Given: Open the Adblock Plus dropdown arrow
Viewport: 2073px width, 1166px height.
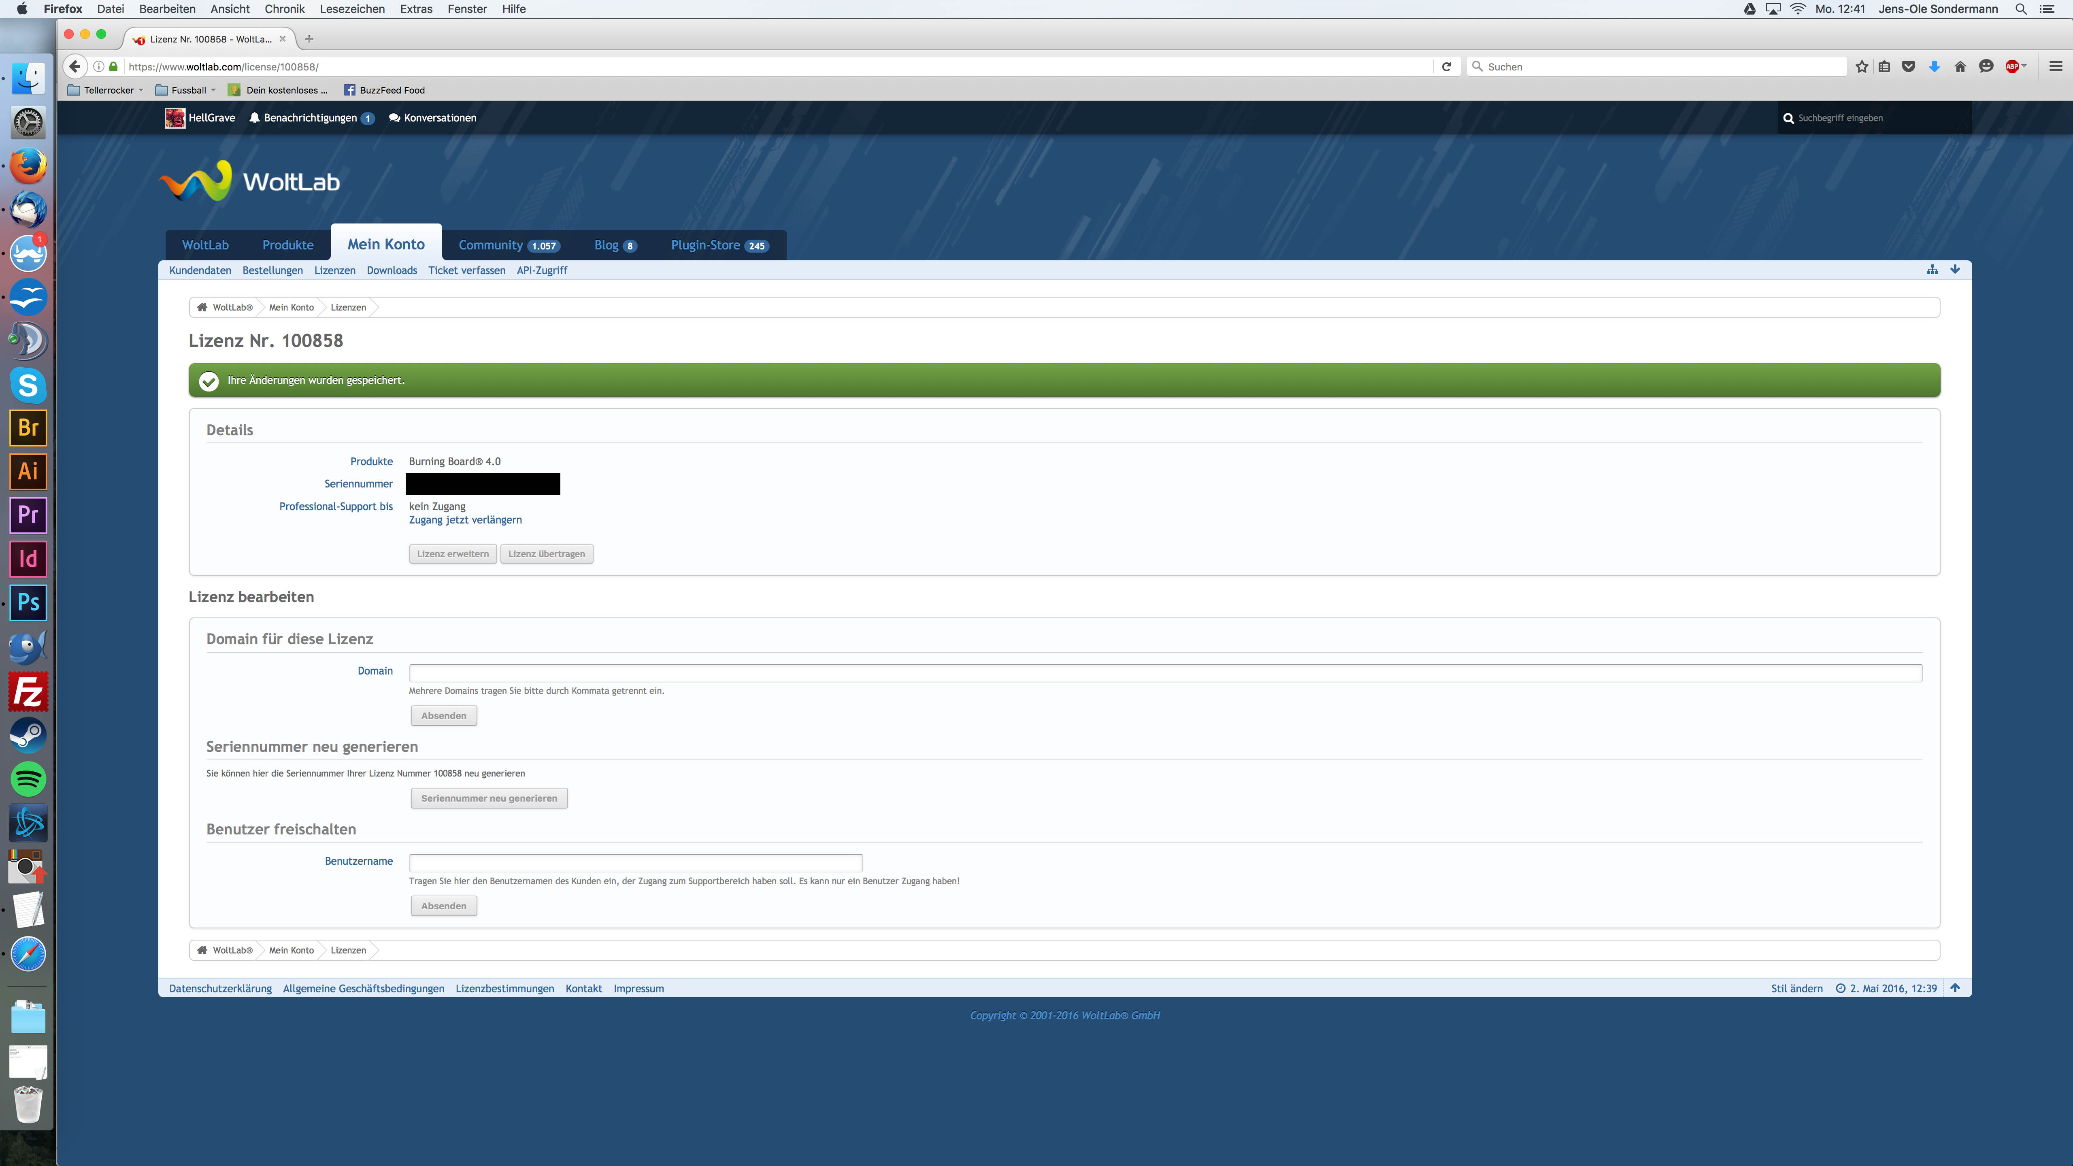Looking at the screenshot, I should coord(2024,66).
